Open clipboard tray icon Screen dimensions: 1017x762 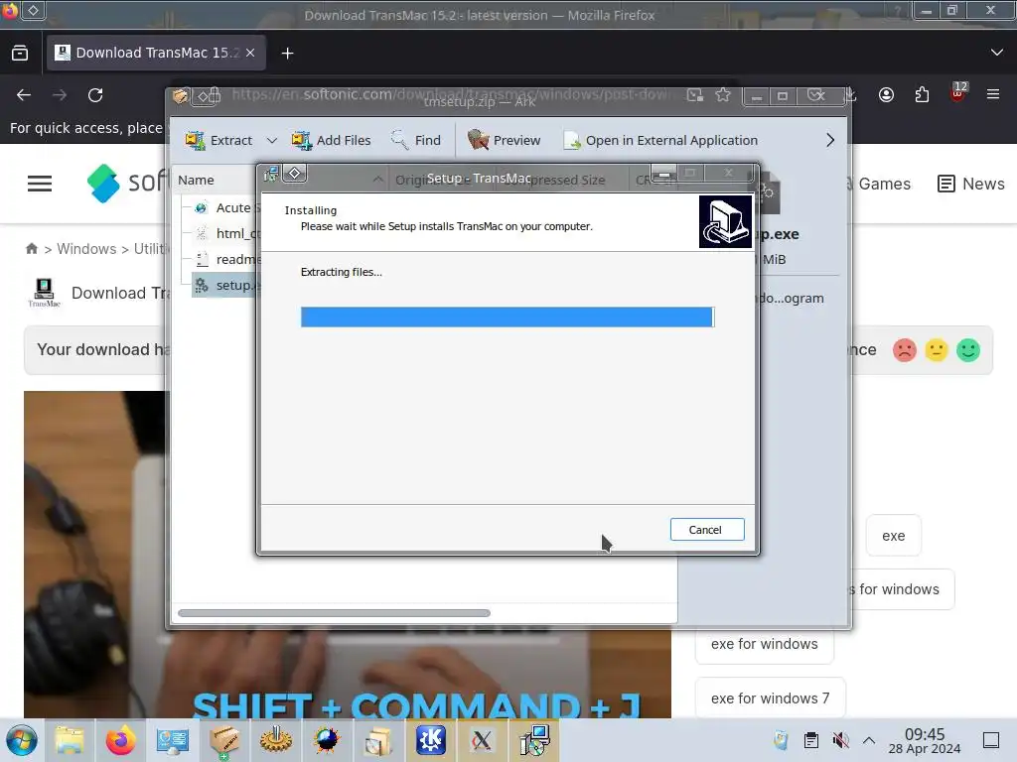point(810,740)
